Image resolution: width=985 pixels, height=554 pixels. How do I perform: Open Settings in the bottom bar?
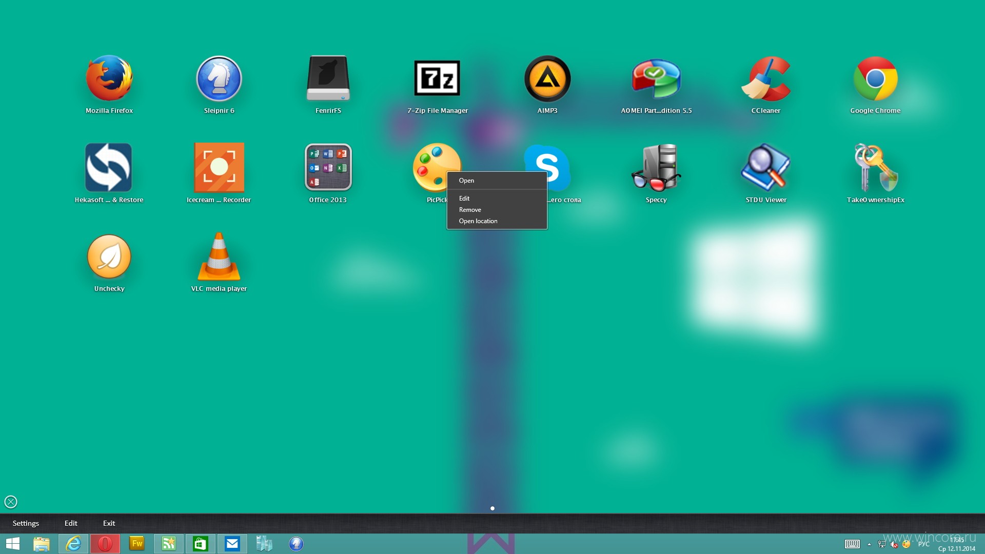pos(26,523)
